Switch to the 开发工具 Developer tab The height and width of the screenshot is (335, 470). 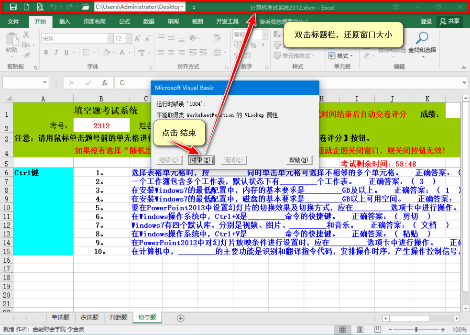[x=227, y=21]
